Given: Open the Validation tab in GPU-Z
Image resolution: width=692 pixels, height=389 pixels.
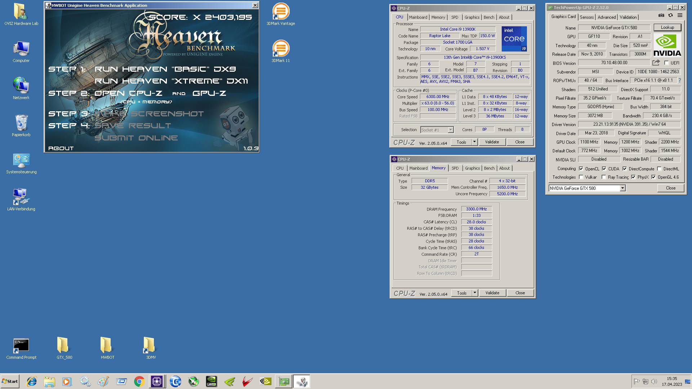Looking at the screenshot, I should pyautogui.click(x=628, y=17).
